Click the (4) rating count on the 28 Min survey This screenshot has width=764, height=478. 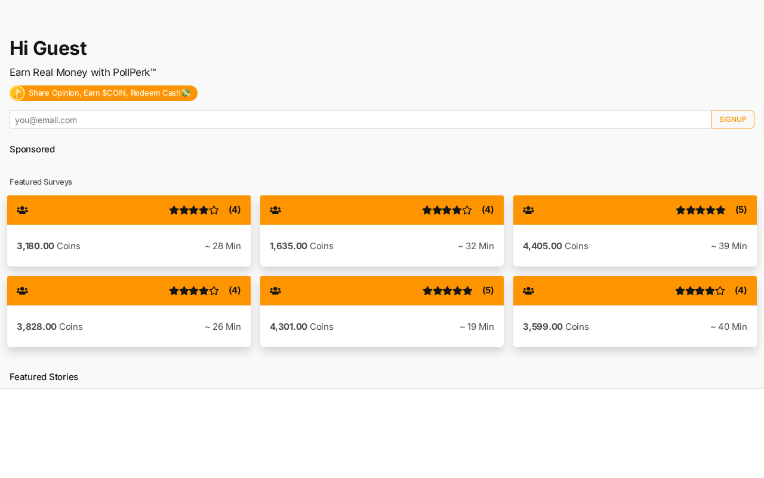coord(235,210)
